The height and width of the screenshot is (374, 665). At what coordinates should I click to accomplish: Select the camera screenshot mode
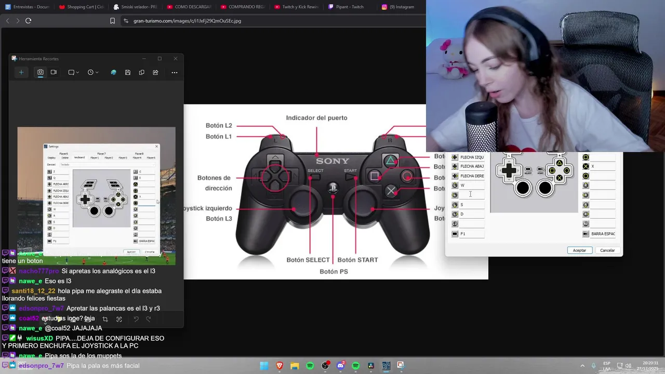41,72
